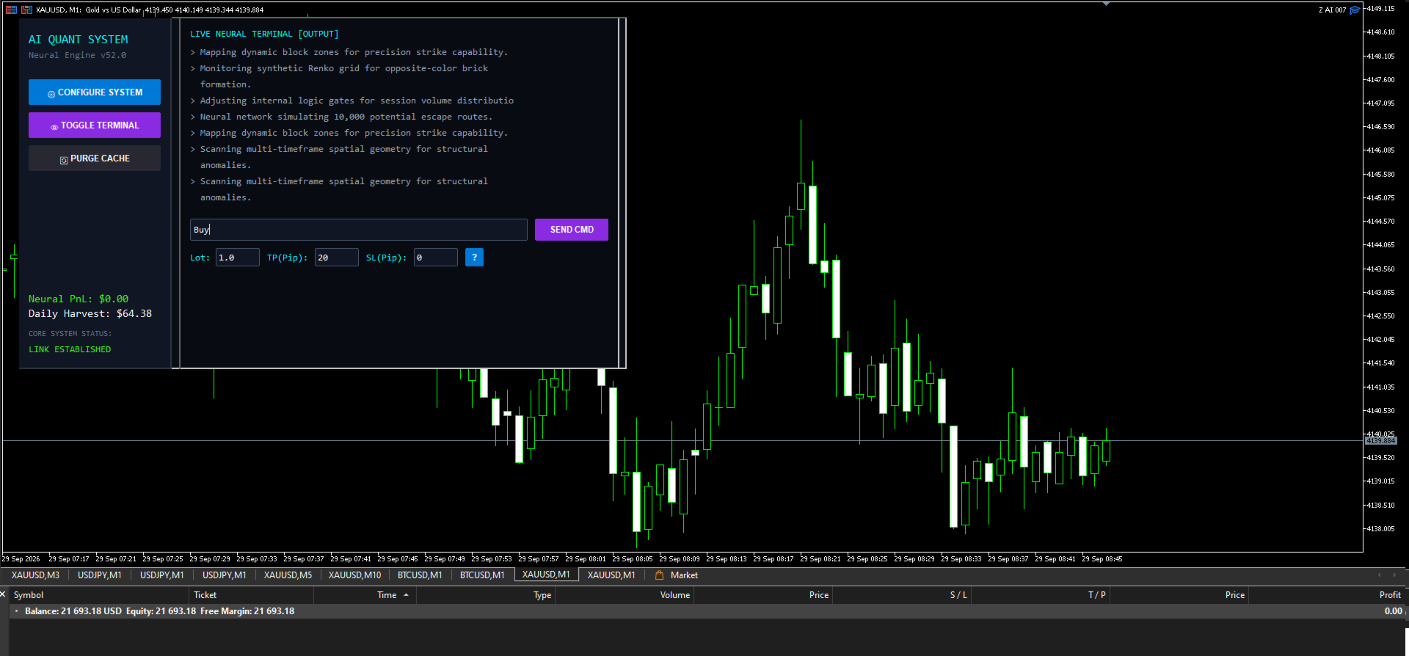Click the Lot size input field

coord(237,258)
